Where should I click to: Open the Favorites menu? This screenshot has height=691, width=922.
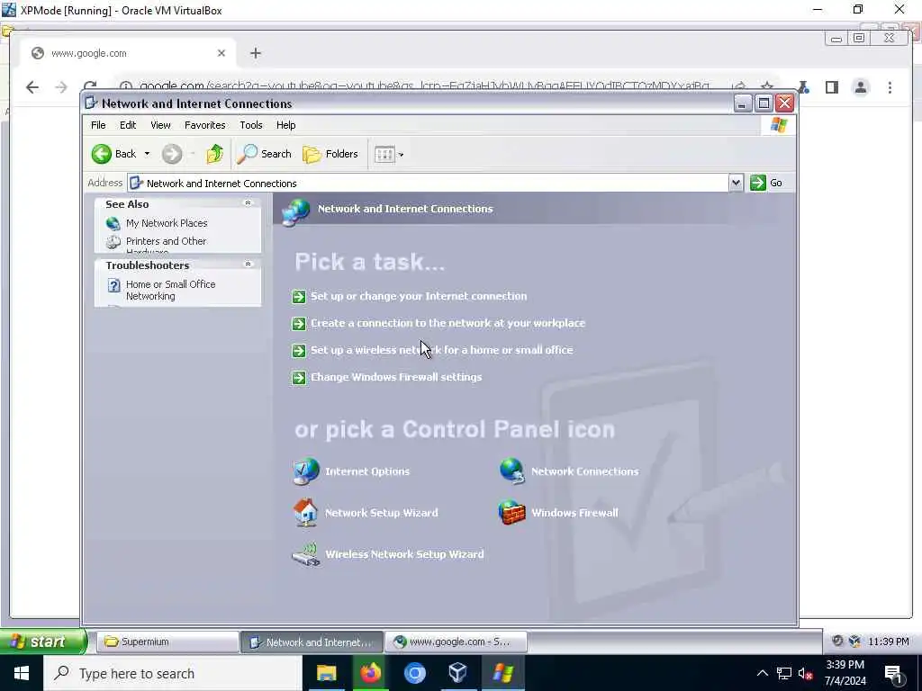(204, 125)
